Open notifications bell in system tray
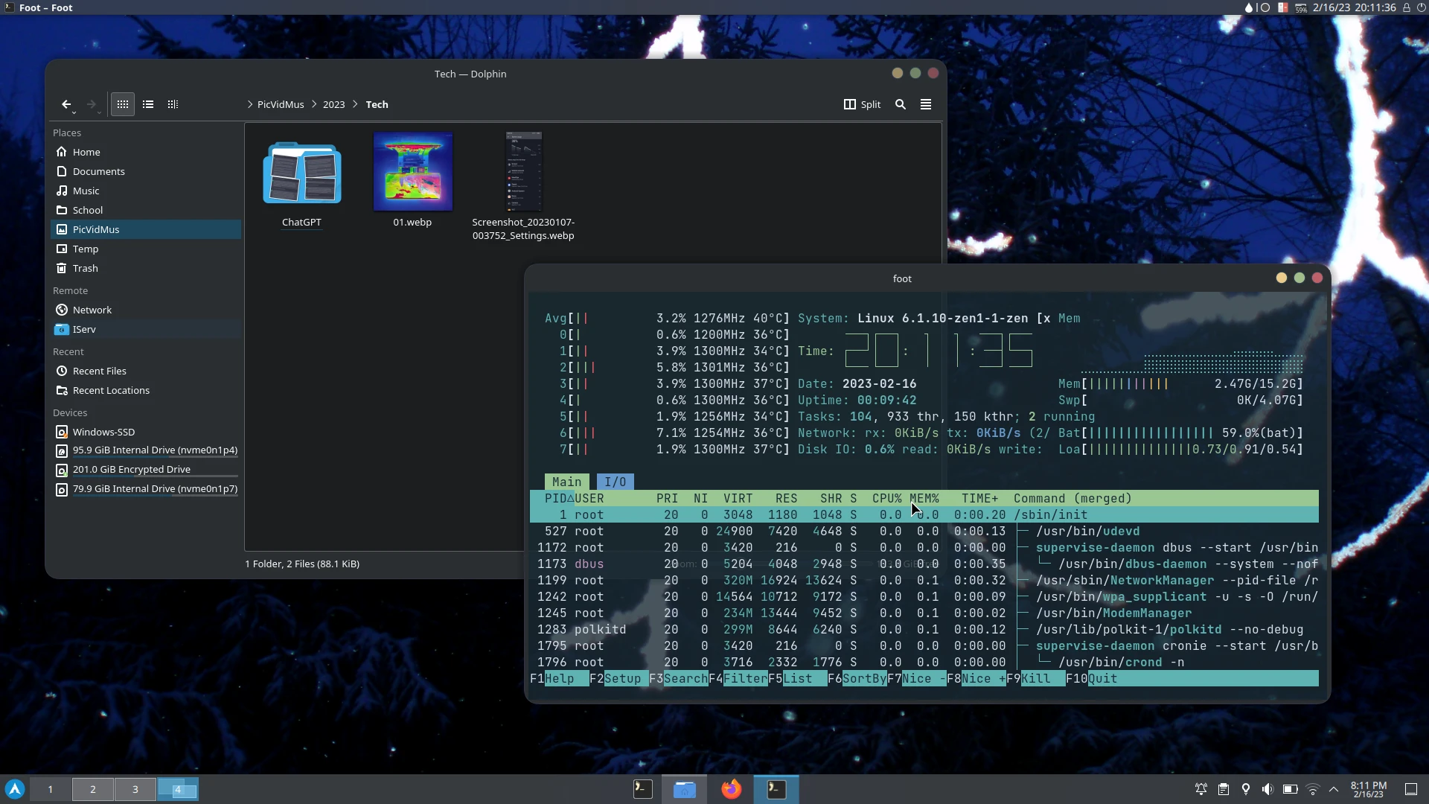The image size is (1429, 804). point(1201,789)
